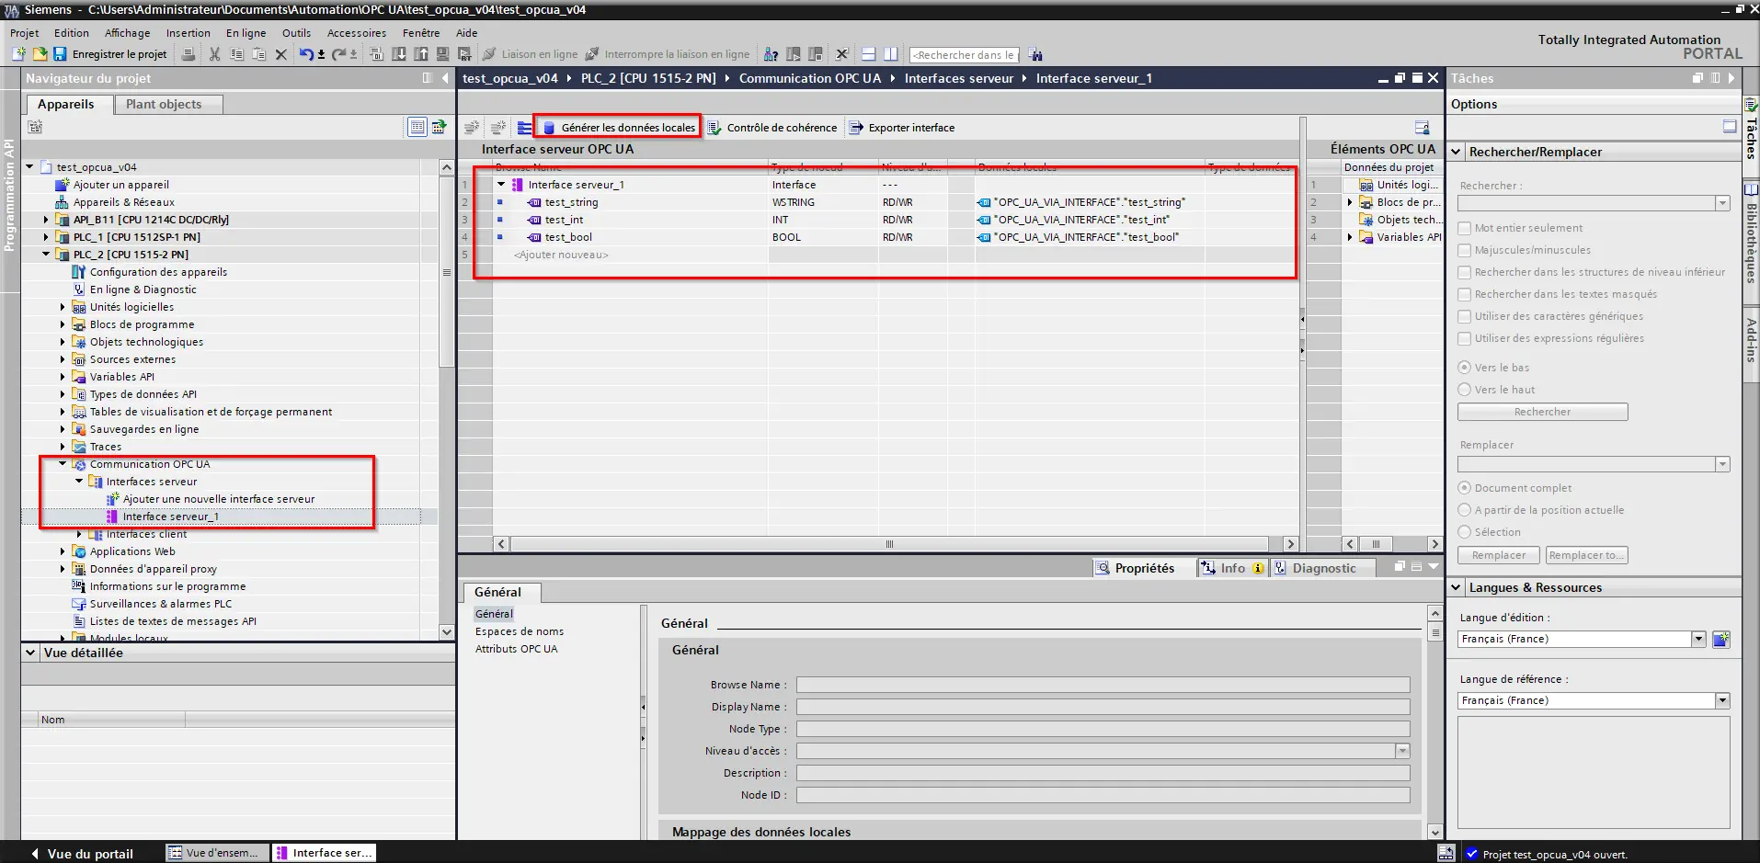Select the 'A partir de la position actuelle' option

pos(1465,510)
